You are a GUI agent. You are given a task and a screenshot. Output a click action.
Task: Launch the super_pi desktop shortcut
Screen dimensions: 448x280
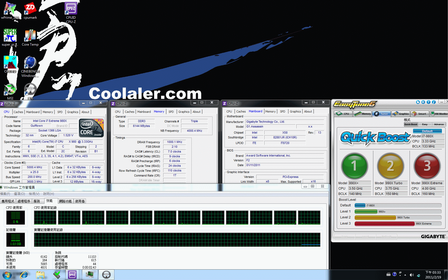tap(10, 37)
